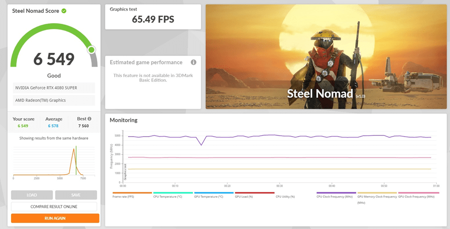Toggle the CPU Temperature (°C) legend series
Screen dimensions: 450x229
(x=173, y=195)
